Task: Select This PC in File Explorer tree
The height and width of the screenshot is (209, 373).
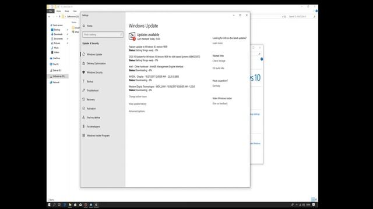Action: (55, 64)
